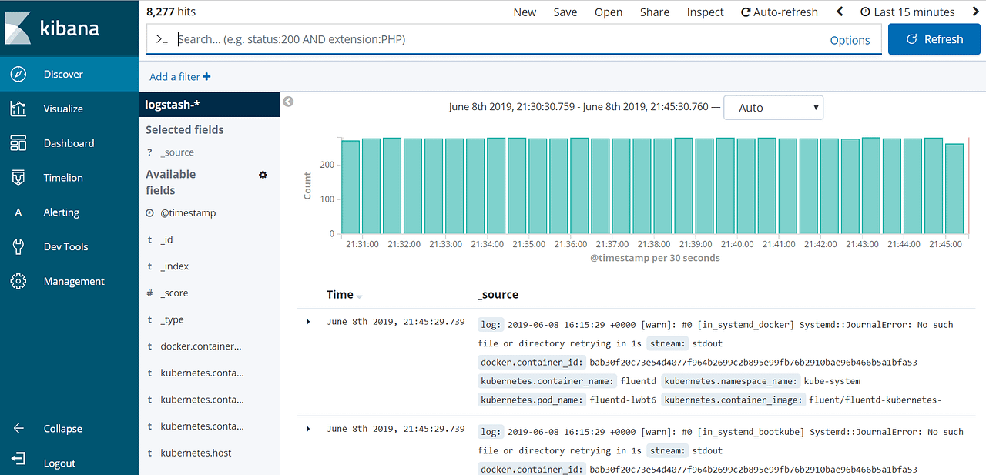Viewport: 986px width, 475px height.
Task: Click Save in top menu
Action: (x=565, y=12)
